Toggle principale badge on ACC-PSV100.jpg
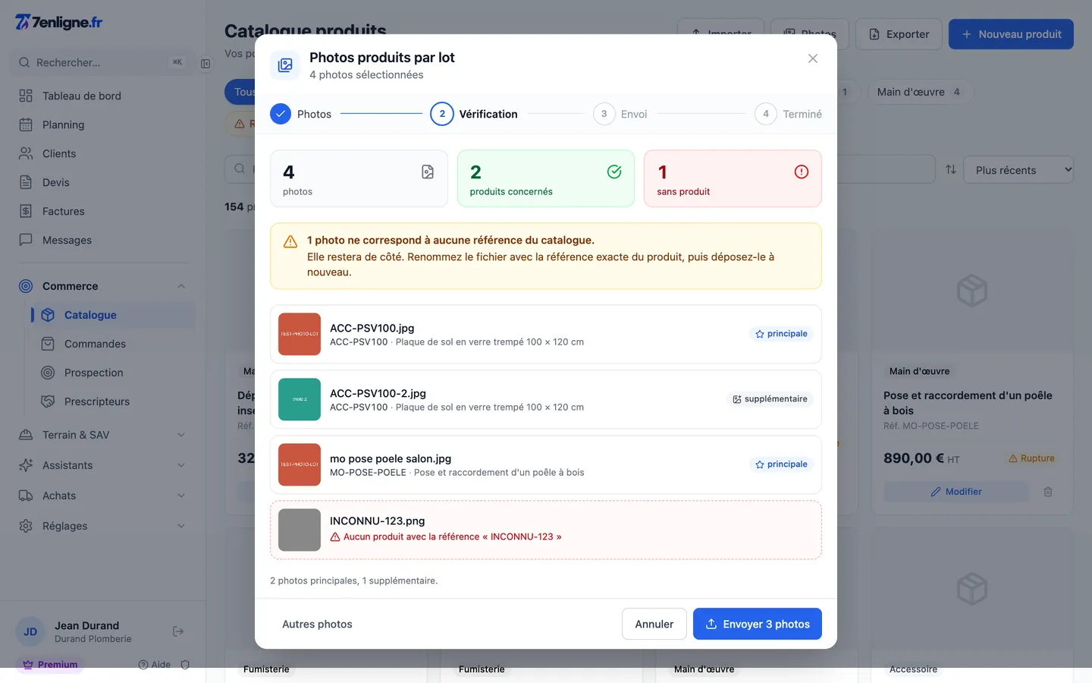 pyautogui.click(x=781, y=334)
